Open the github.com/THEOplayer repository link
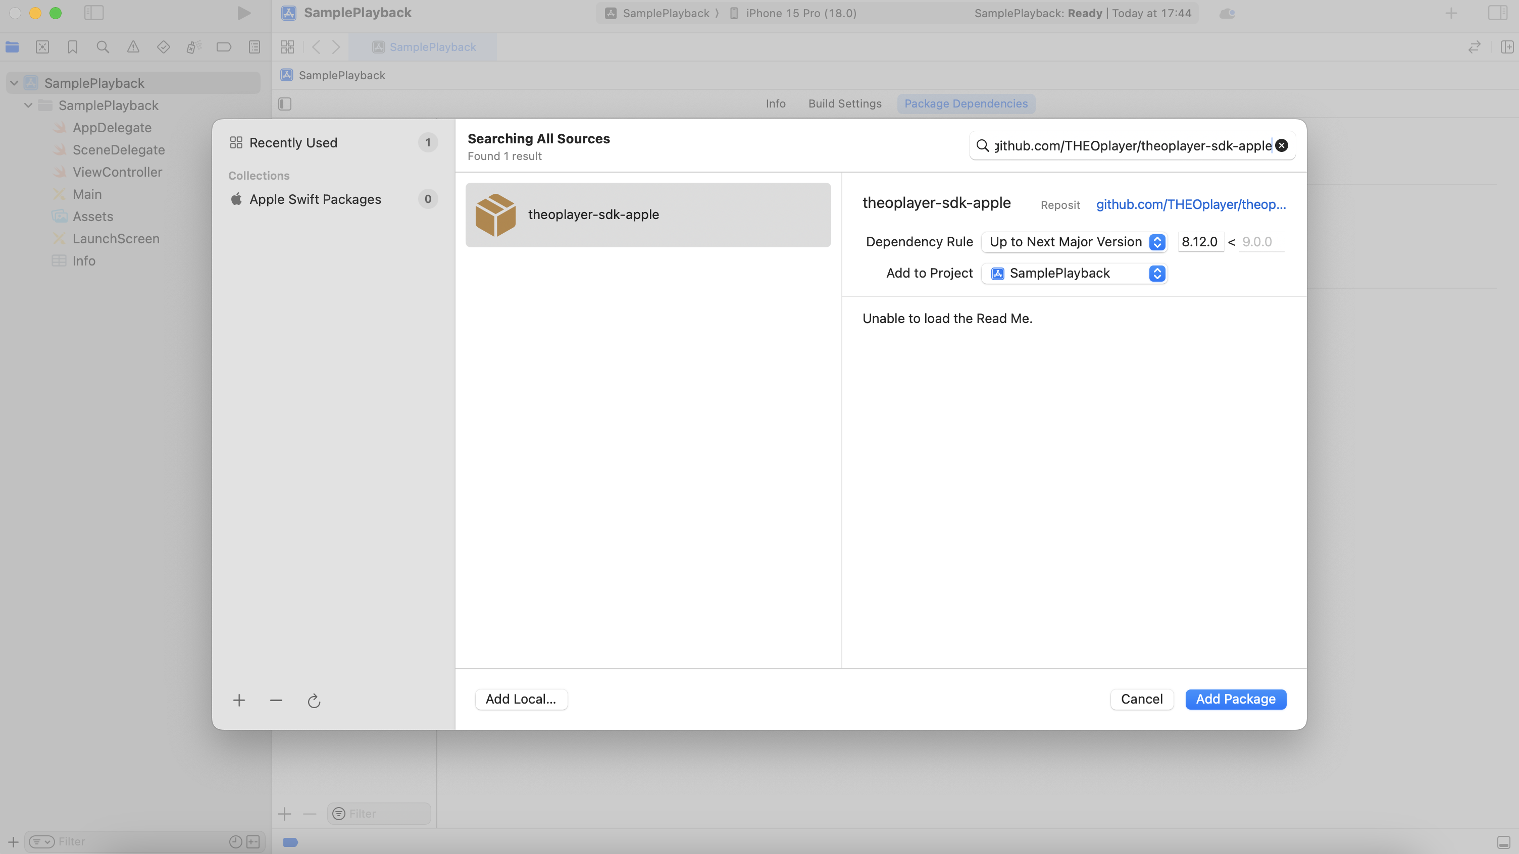 (x=1191, y=204)
